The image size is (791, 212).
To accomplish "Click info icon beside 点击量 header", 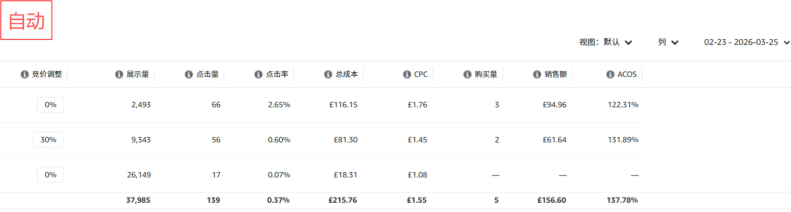I will pyautogui.click(x=188, y=74).
